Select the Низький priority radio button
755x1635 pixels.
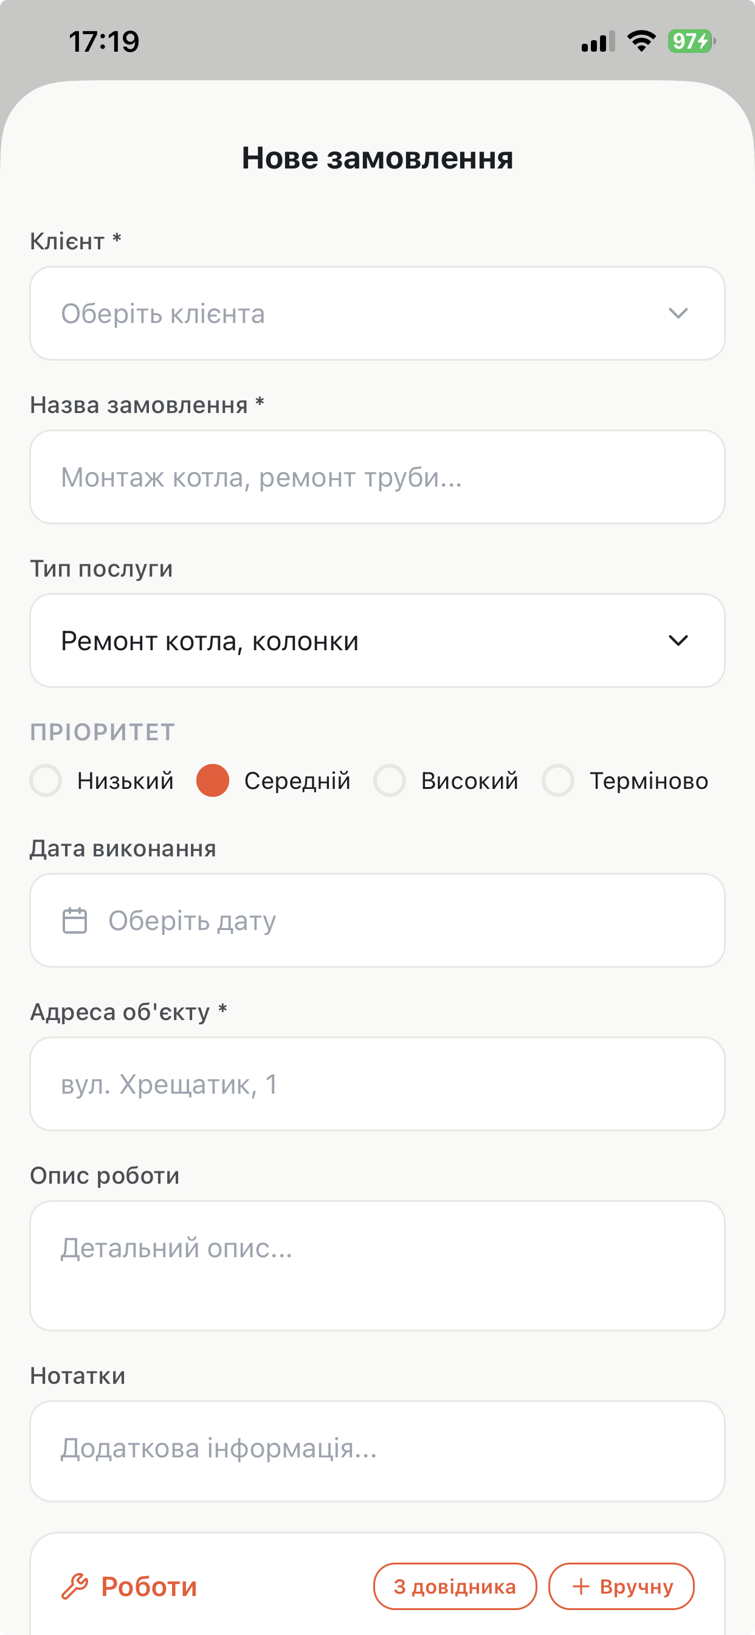[46, 780]
